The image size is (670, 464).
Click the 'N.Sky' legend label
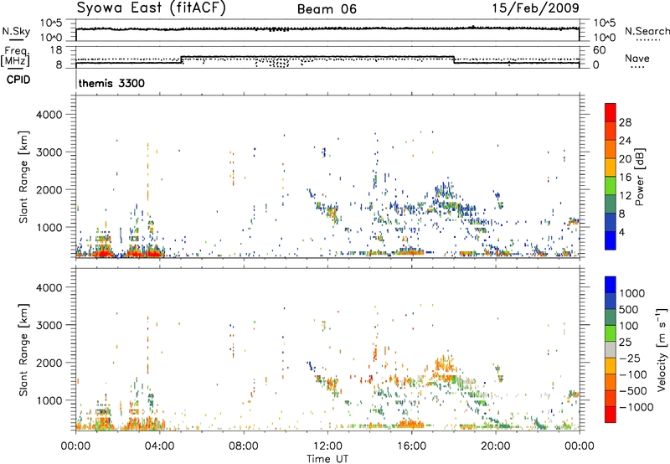(x=16, y=31)
